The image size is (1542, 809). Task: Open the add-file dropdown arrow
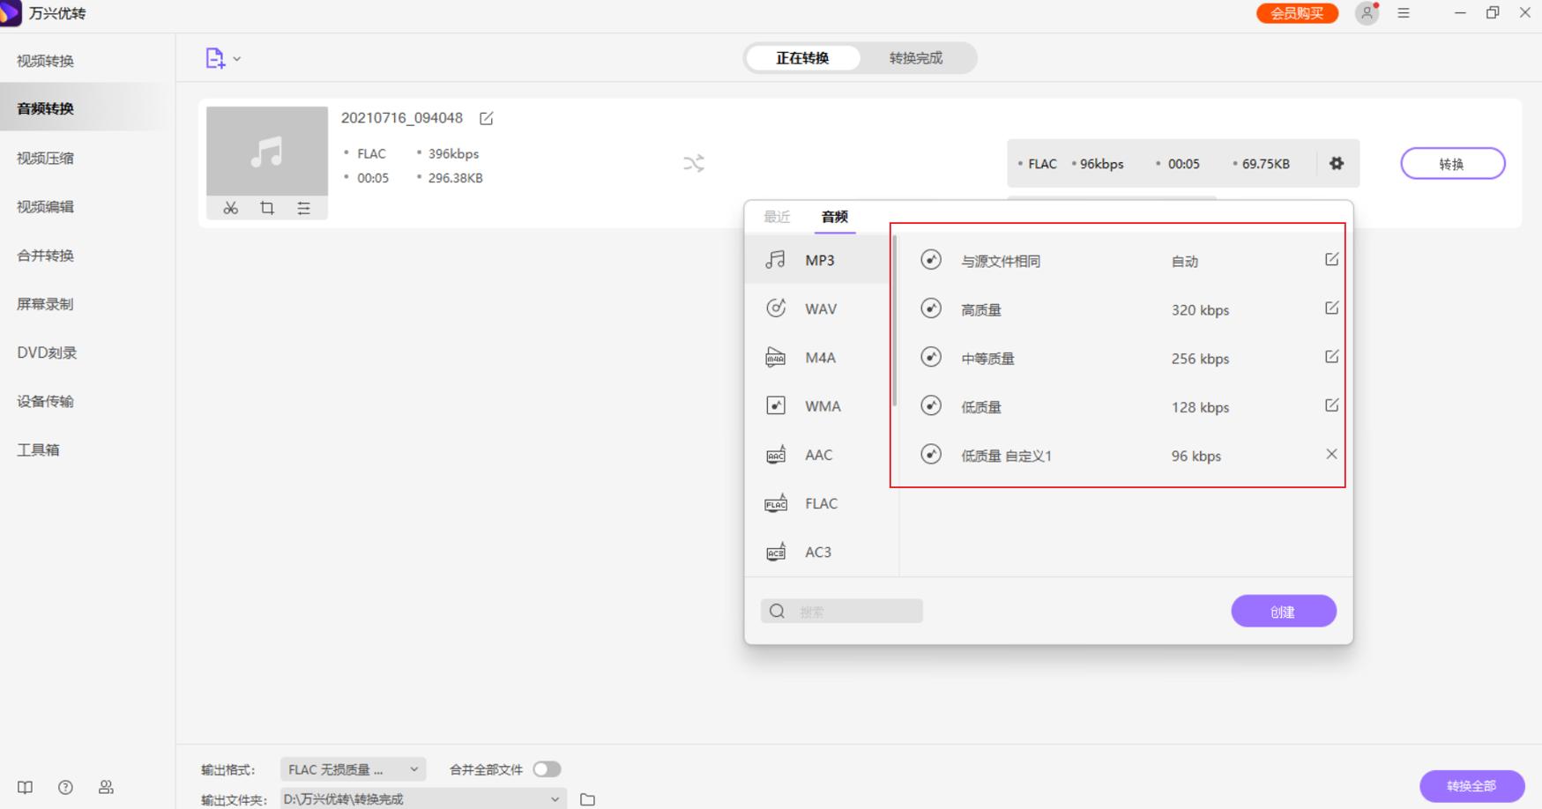point(236,58)
